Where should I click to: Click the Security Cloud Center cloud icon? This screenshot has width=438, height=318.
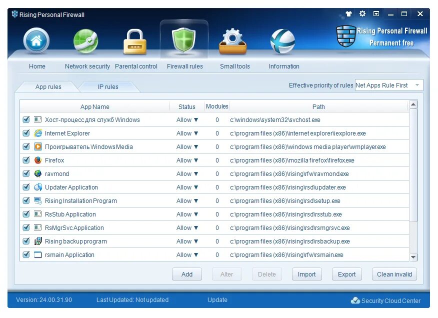pos(355,300)
